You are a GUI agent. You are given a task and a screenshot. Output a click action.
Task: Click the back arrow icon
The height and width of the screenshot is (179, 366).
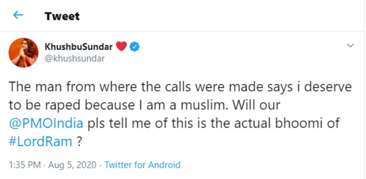point(18,16)
